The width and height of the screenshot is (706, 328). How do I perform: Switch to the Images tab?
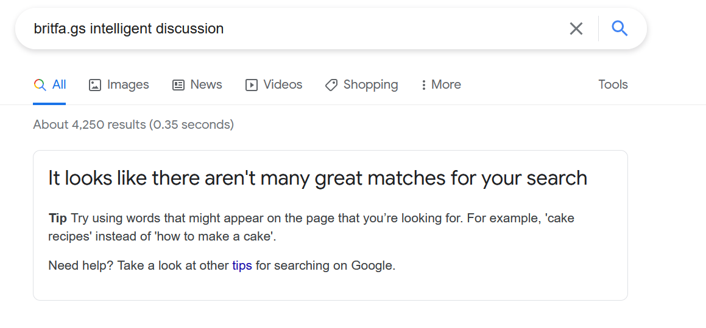pyautogui.click(x=119, y=85)
